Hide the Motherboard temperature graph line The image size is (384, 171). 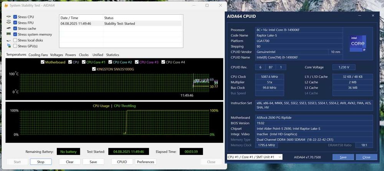43,62
